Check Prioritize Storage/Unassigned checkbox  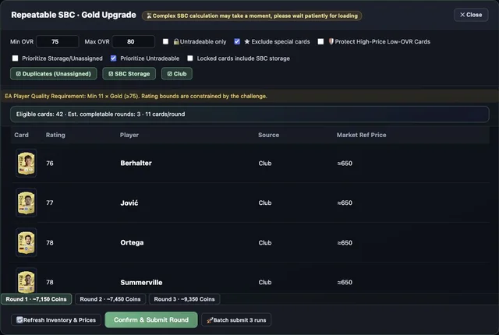[x=15, y=58]
